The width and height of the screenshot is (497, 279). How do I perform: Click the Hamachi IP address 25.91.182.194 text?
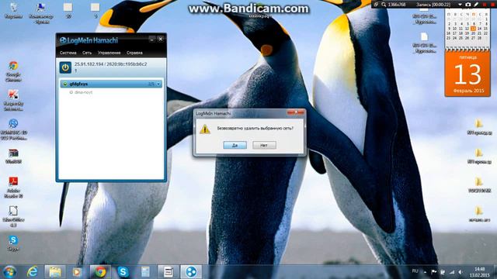click(x=89, y=64)
